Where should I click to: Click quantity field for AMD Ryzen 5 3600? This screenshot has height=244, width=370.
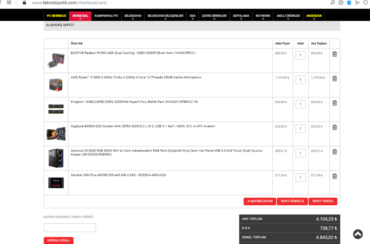(301, 80)
